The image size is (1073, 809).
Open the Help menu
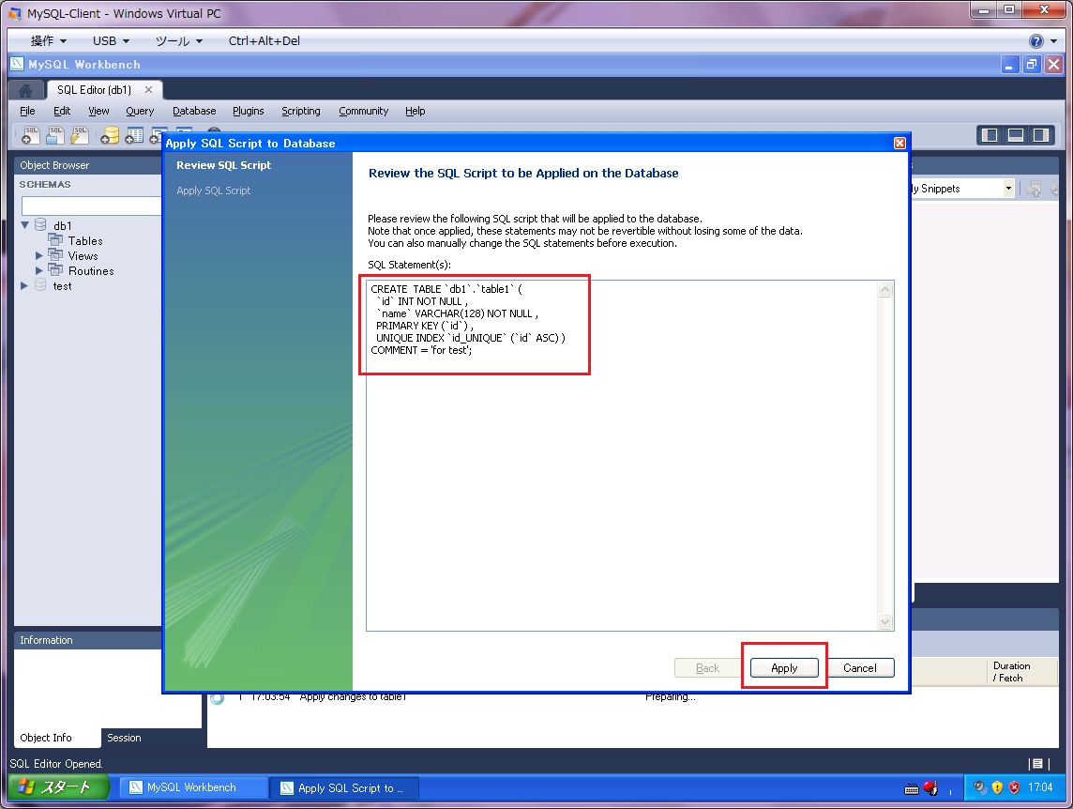tap(415, 111)
